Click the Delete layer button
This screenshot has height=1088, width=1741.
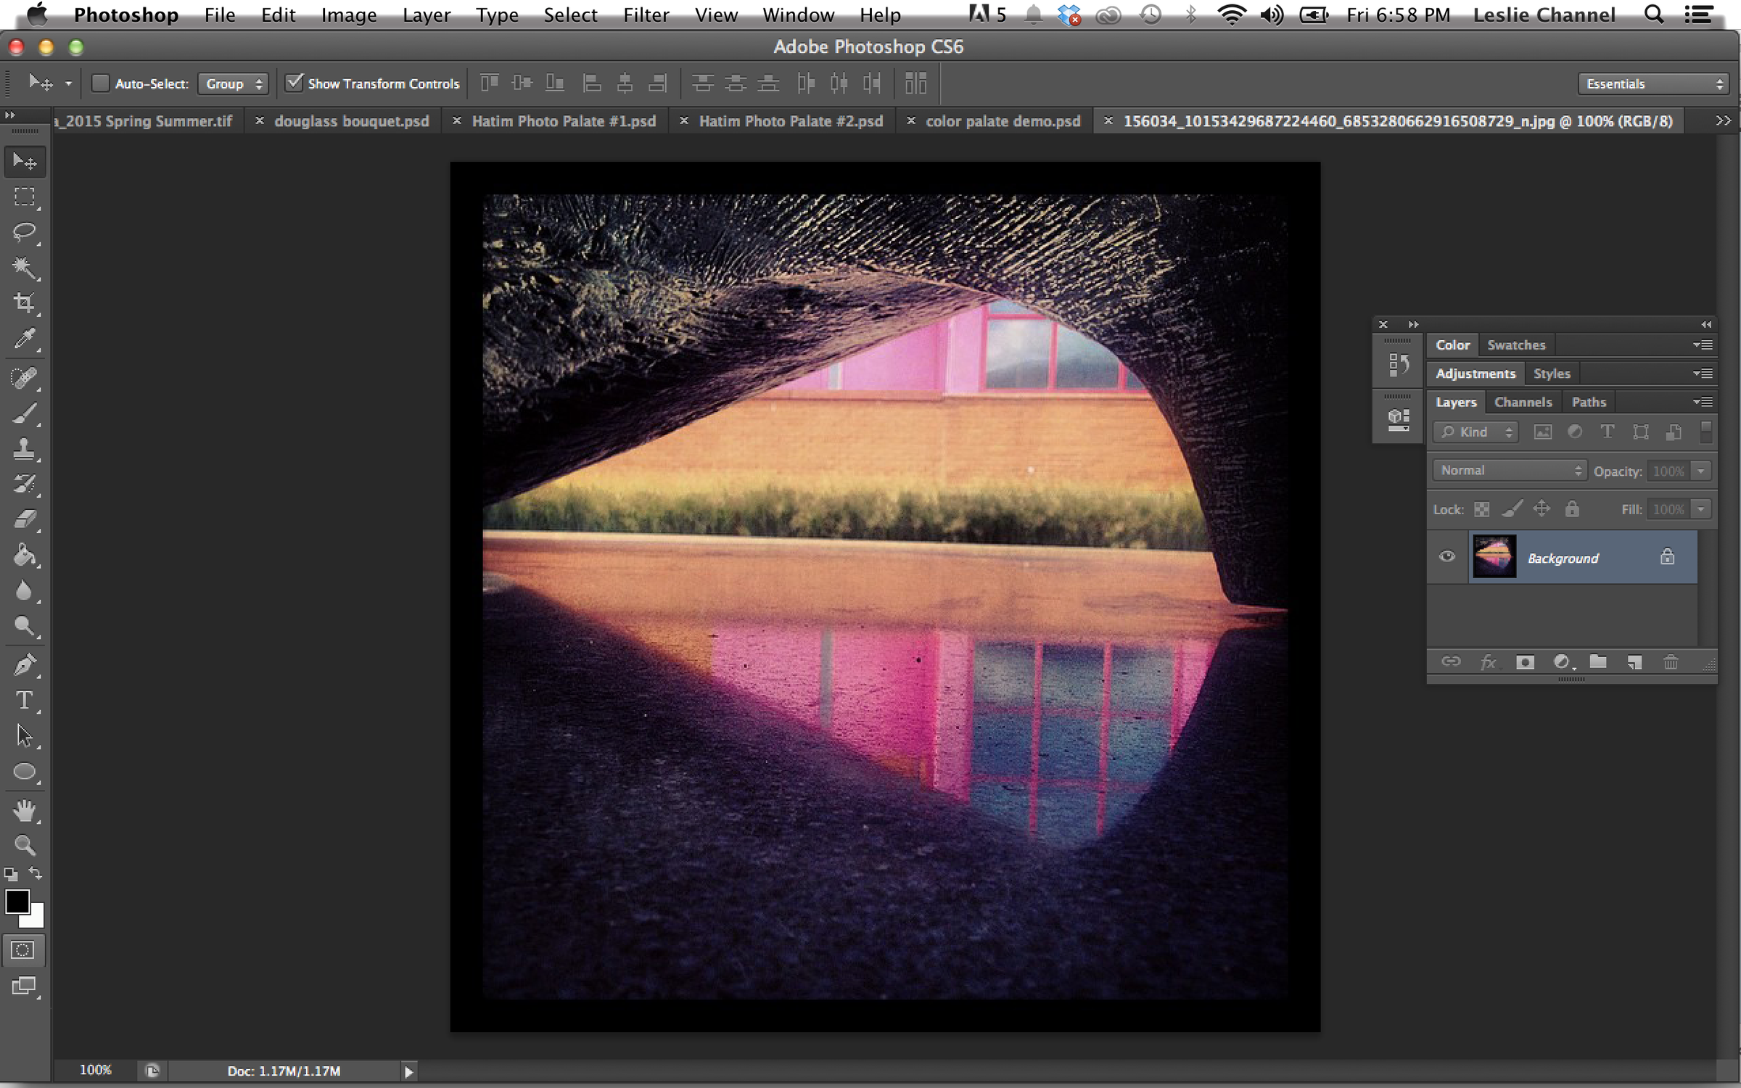click(1671, 662)
